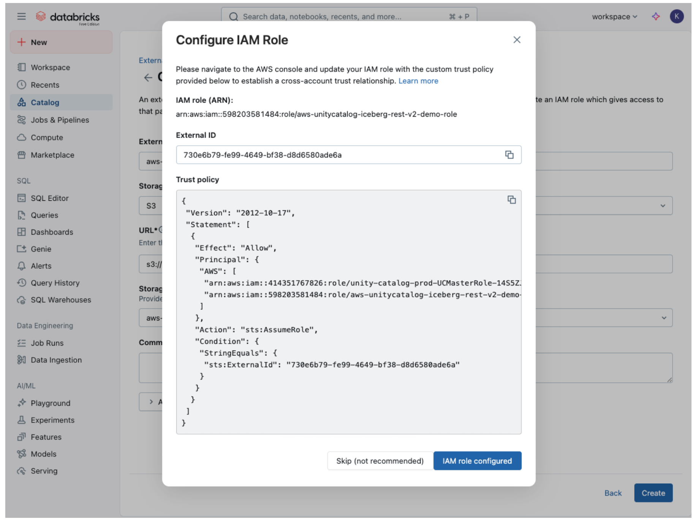Click the IAM role configured button
This screenshot has width=695, height=522.
[x=477, y=460]
